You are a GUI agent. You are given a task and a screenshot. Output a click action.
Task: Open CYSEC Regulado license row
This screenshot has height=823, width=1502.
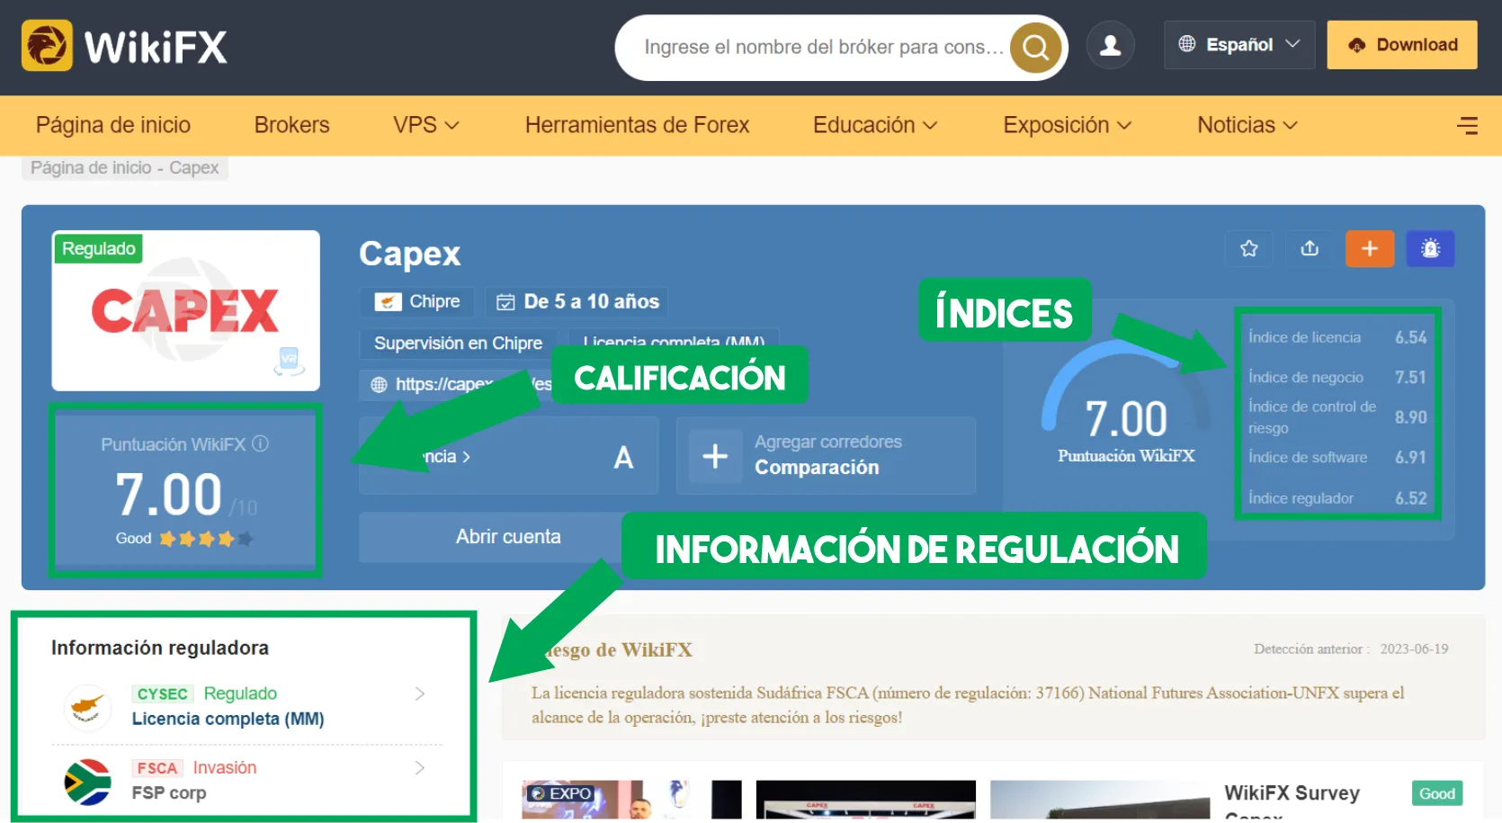[246, 706]
